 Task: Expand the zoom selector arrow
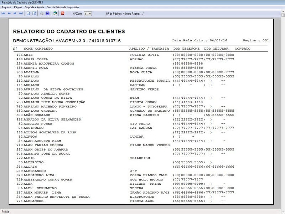90,14
